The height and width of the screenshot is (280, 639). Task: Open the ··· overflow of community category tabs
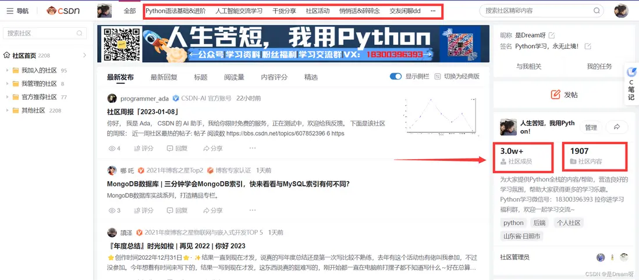433,11
